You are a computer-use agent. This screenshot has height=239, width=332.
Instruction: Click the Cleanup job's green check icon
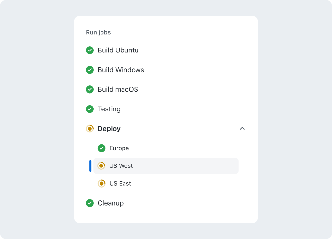click(90, 203)
